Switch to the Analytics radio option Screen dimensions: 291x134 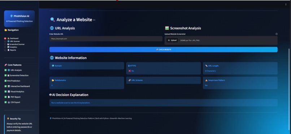click(11, 47)
